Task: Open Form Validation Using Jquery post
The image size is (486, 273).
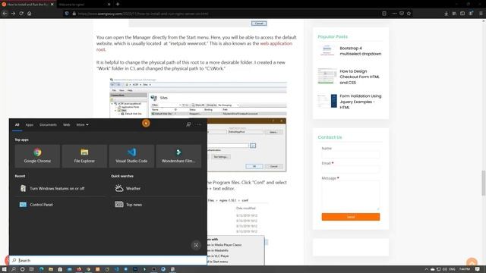Action: [x=361, y=102]
